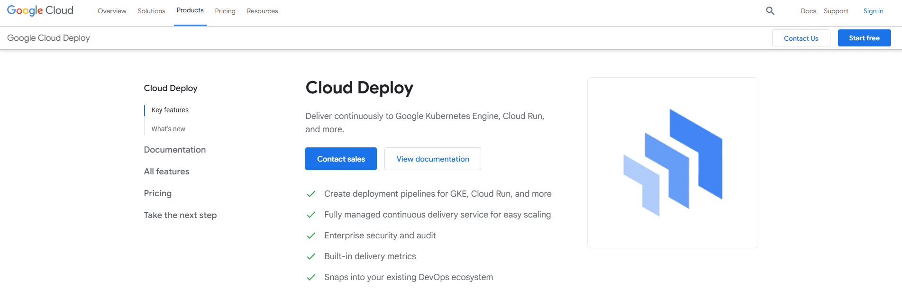
Task: Click the Contact Us button
Action: click(801, 38)
